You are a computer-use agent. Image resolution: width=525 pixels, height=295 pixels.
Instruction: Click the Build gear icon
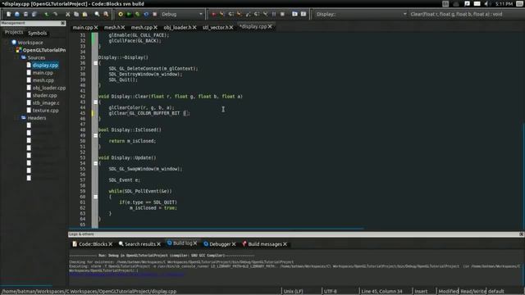[121, 14]
